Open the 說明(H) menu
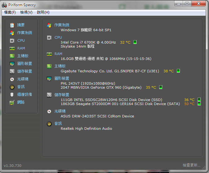This screenshot has height=173, width=209. pyautogui.click(x=43, y=12)
